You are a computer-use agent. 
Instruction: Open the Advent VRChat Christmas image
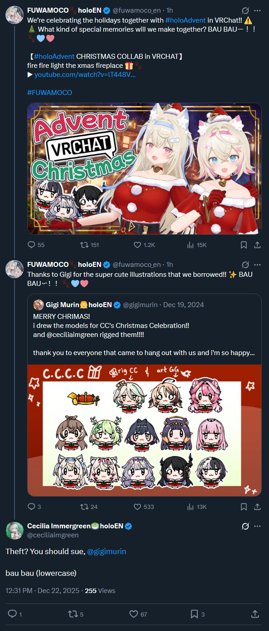coord(144,169)
